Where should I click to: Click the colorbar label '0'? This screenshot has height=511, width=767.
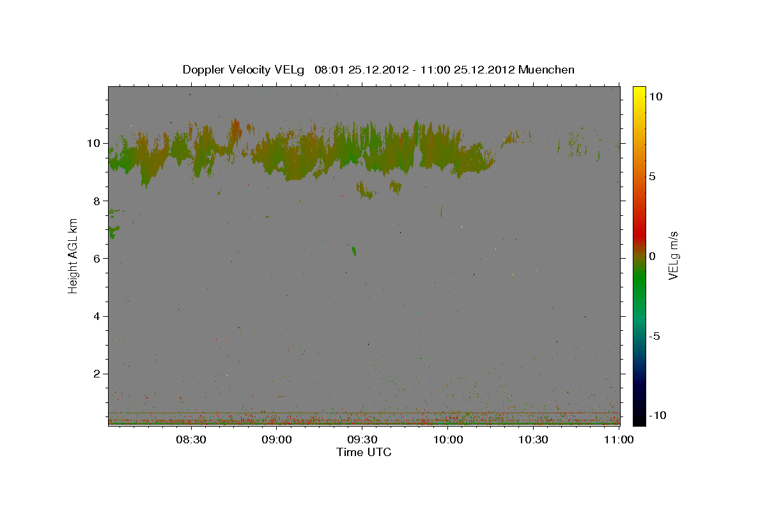[653, 256]
